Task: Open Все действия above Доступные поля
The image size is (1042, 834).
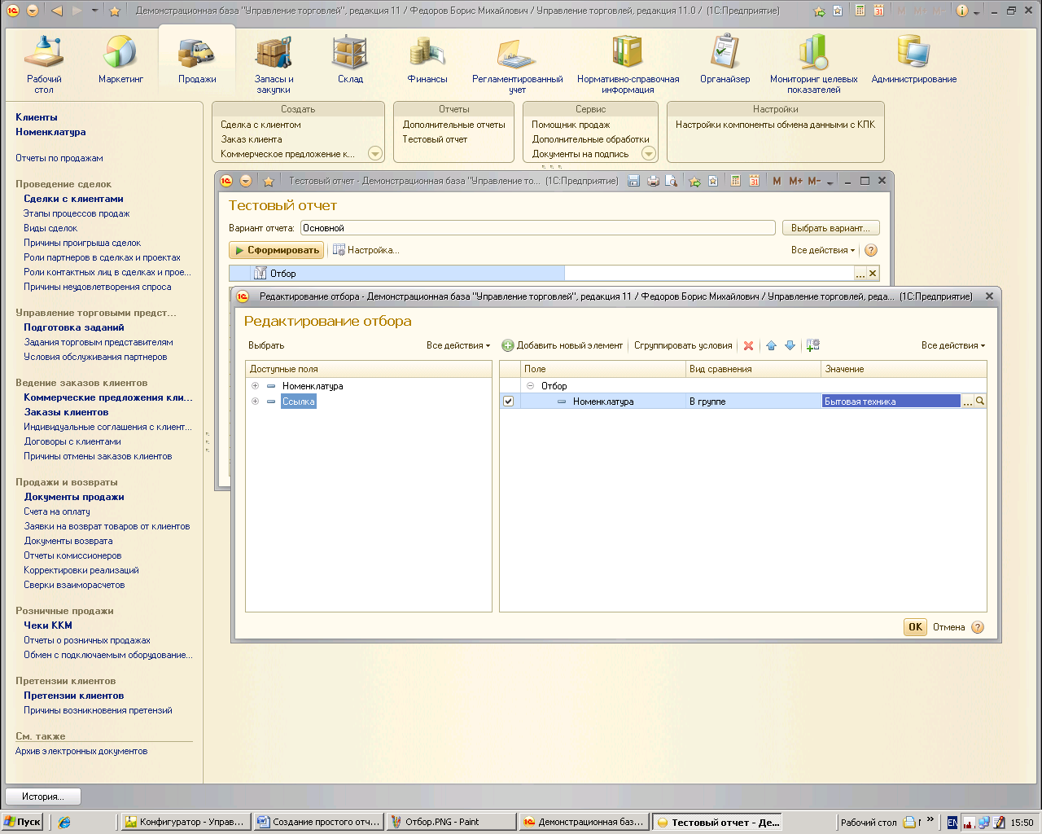Action: click(458, 345)
